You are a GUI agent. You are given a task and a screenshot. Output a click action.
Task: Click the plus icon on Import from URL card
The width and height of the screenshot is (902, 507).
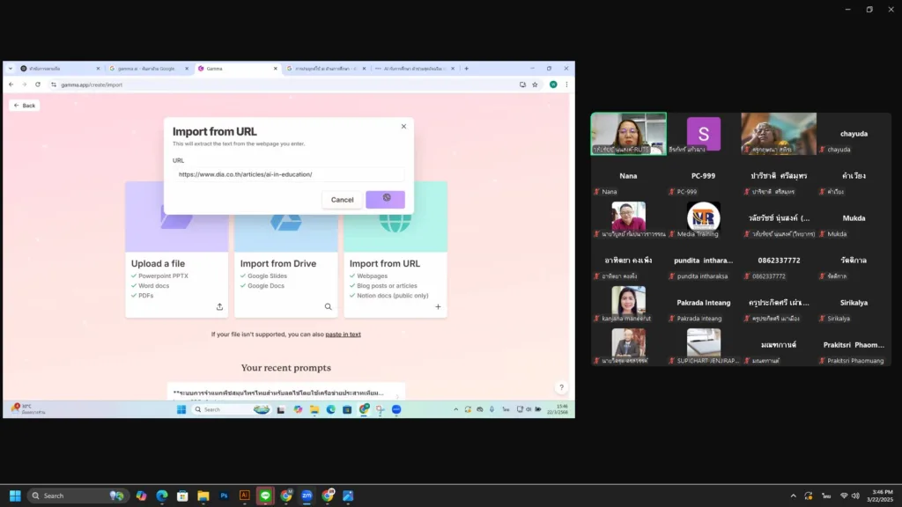pyautogui.click(x=438, y=307)
